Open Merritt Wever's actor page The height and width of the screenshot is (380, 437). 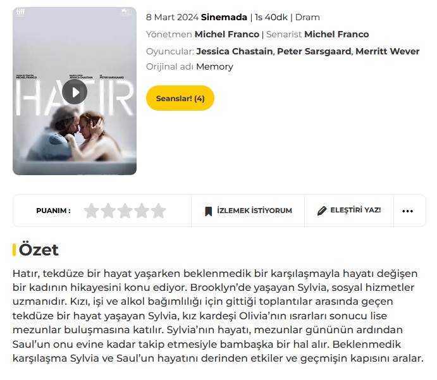click(x=388, y=51)
